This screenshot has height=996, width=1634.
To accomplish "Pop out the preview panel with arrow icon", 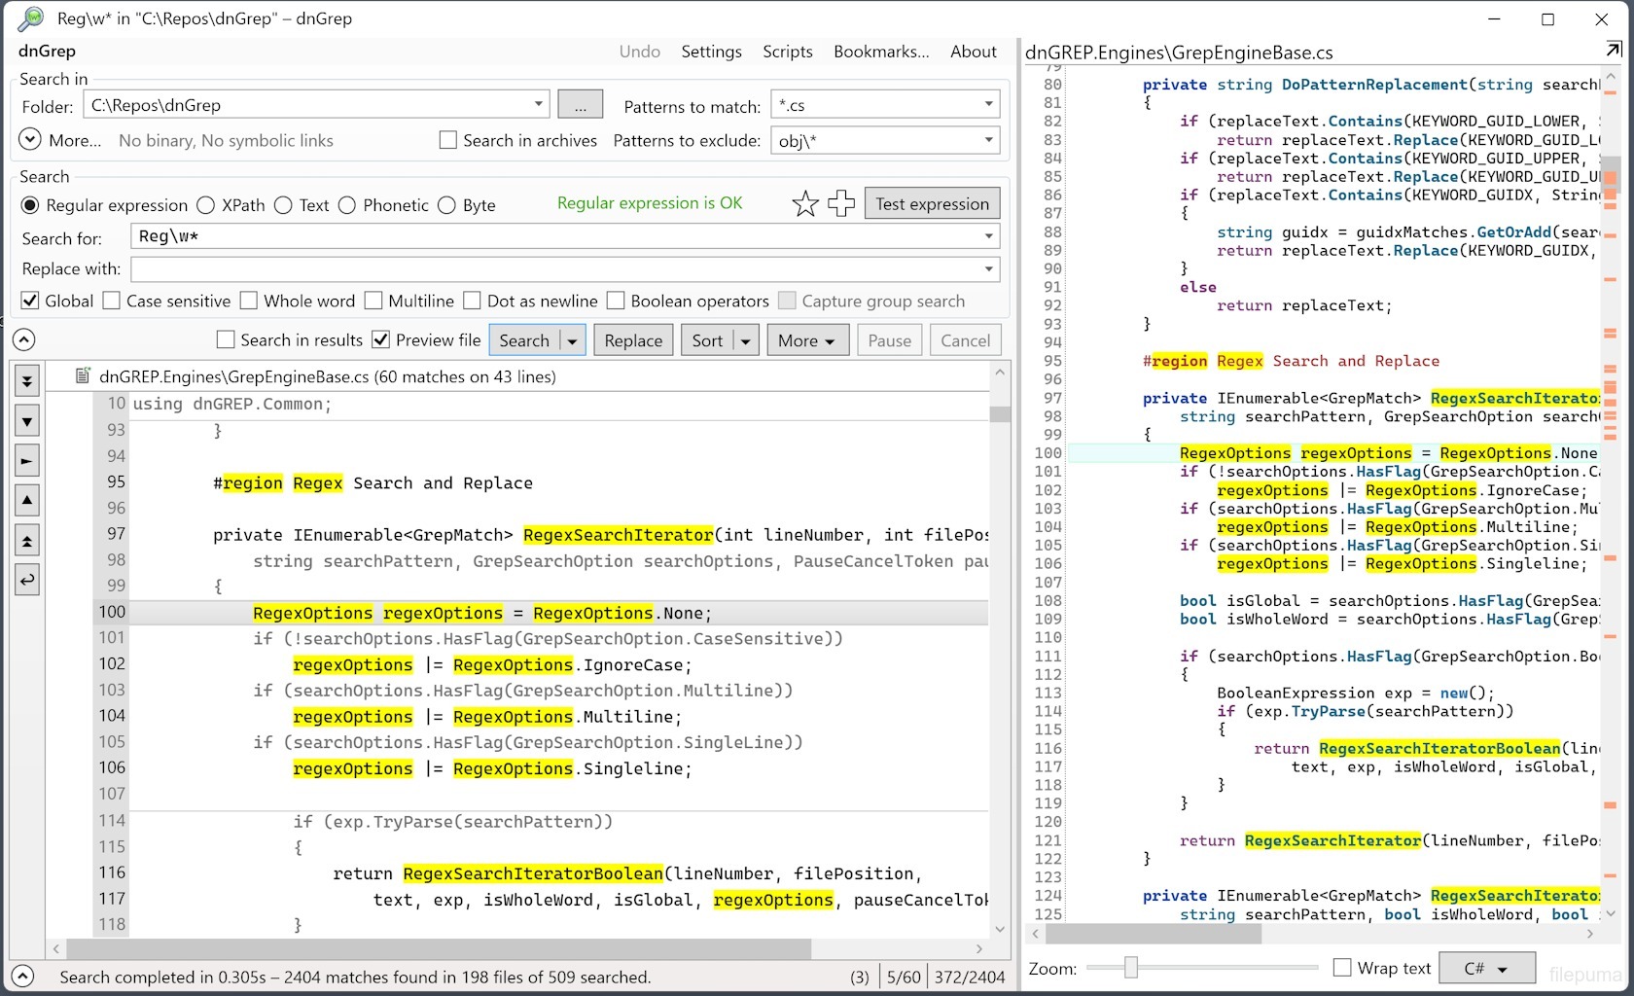I will 1614,50.
